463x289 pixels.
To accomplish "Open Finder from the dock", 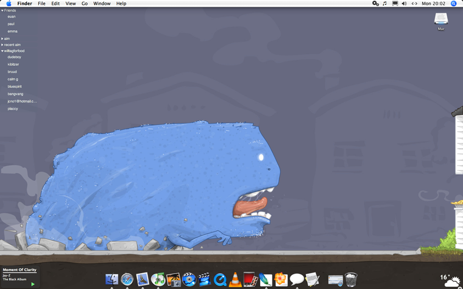I will click(x=111, y=279).
